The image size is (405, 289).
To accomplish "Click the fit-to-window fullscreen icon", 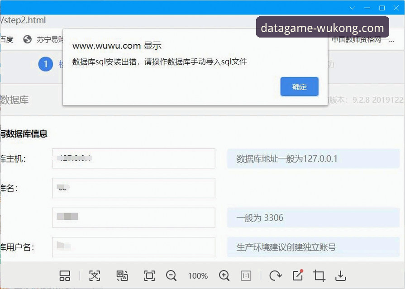I will click(149, 276).
